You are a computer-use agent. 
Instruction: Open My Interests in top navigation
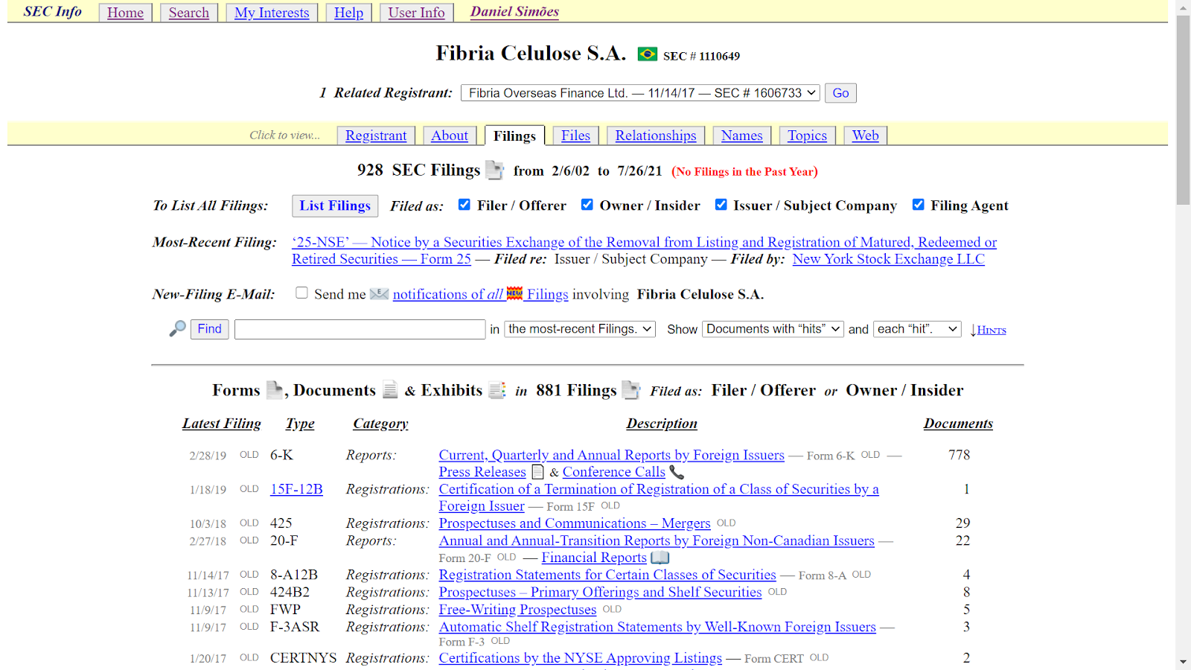pos(272,13)
